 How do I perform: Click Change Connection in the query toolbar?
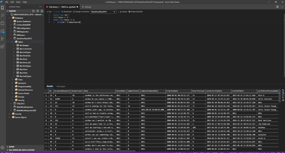pos(81,12)
